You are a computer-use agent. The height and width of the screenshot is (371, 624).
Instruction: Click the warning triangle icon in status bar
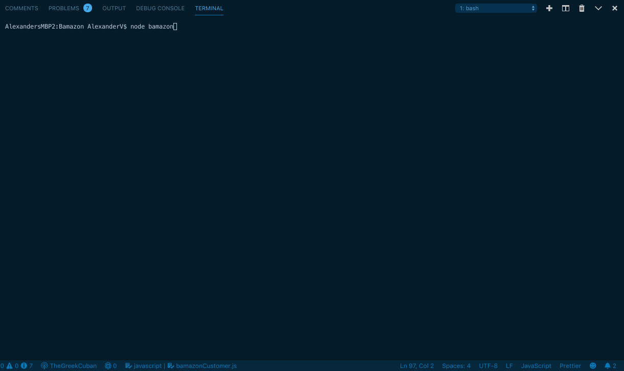pos(9,366)
